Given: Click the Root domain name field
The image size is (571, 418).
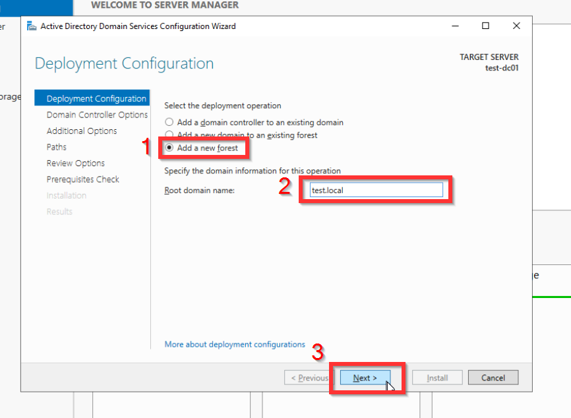Looking at the screenshot, I should [x=376, y=190].
